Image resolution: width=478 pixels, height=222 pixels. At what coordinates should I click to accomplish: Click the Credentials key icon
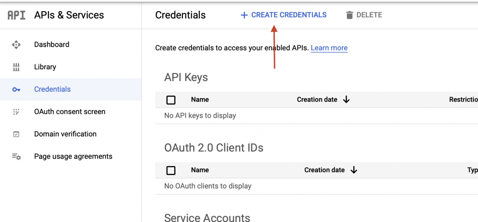point(16,89)
